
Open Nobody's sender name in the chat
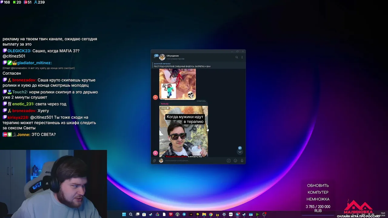click(165, 104)
